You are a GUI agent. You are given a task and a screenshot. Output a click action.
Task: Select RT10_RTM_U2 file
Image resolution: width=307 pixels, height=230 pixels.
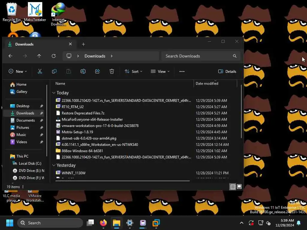73,107
